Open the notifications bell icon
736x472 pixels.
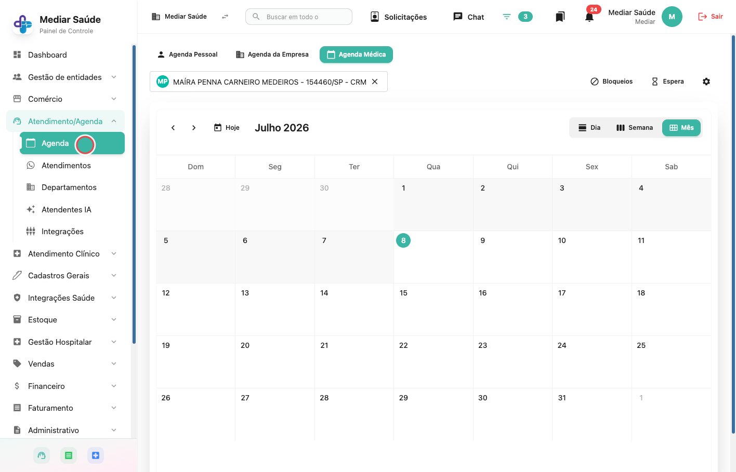pos(589,17)
